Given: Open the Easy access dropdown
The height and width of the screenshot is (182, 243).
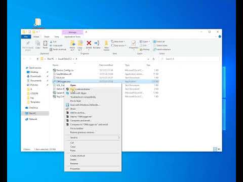Looking at the screenshot, I should (x=118, y=45).
